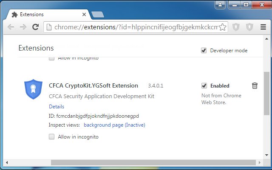272x170 pixels.
Task: Check Allow in incognito for CFCA CryptoKit
Action: coord(51,137)
